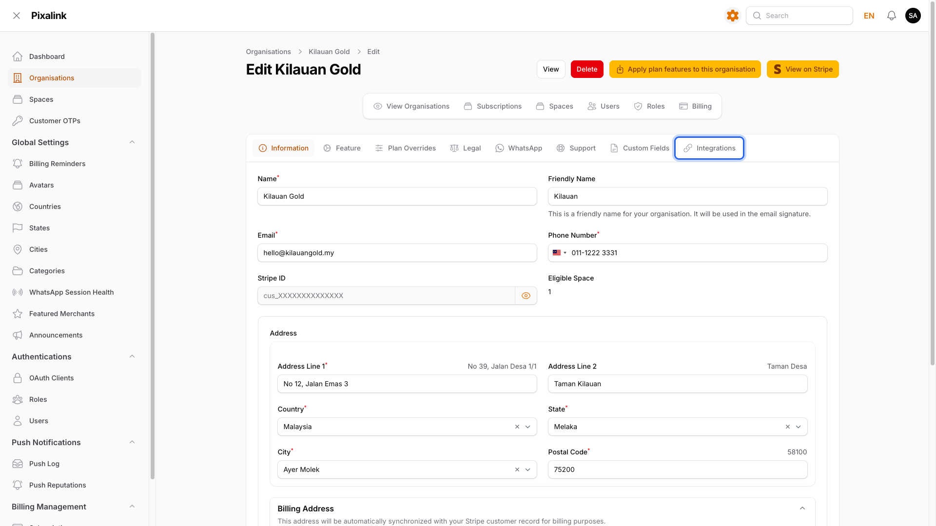
Task: Open the Country dropdown showing Malaysia
Action: click(407, 427)
